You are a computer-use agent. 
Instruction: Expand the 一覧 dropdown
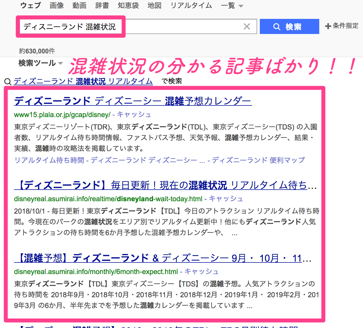(x=232, y=5)
